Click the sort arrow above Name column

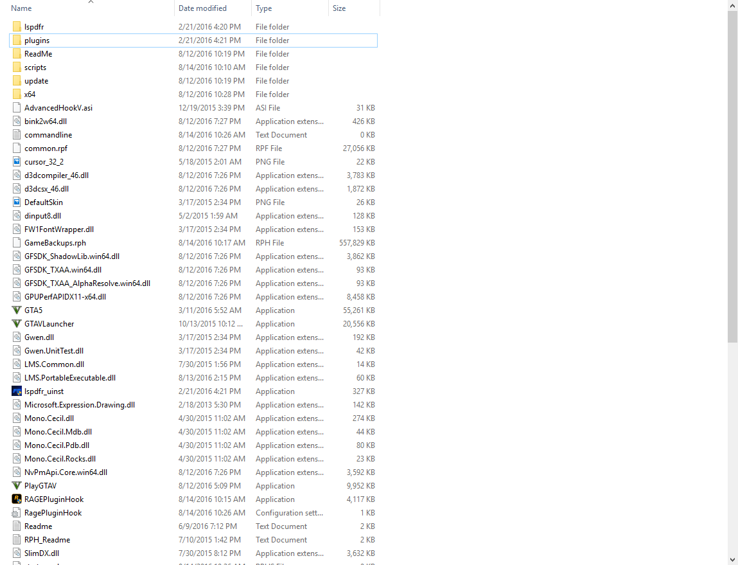91,2
